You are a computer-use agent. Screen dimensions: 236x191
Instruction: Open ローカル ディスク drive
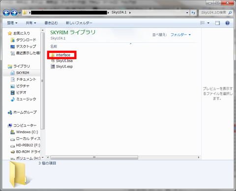25,139
